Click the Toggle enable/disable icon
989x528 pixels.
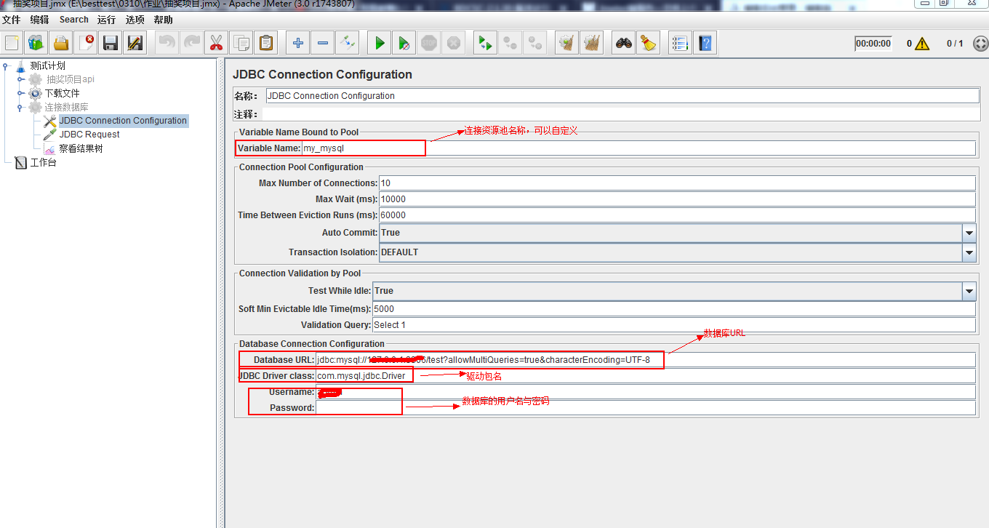click(x=347, y=43)
